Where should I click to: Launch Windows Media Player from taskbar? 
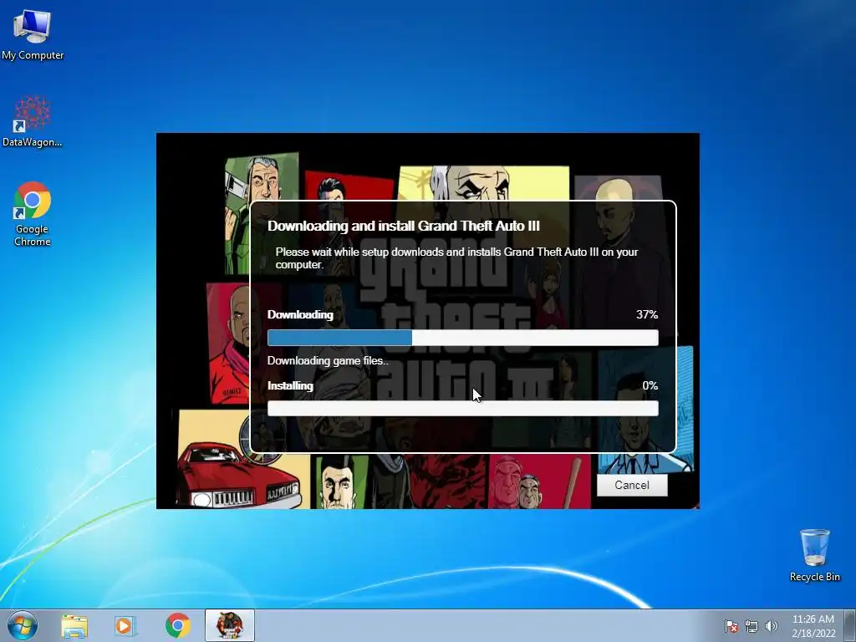pyautogui.click(x=125, y=625)
